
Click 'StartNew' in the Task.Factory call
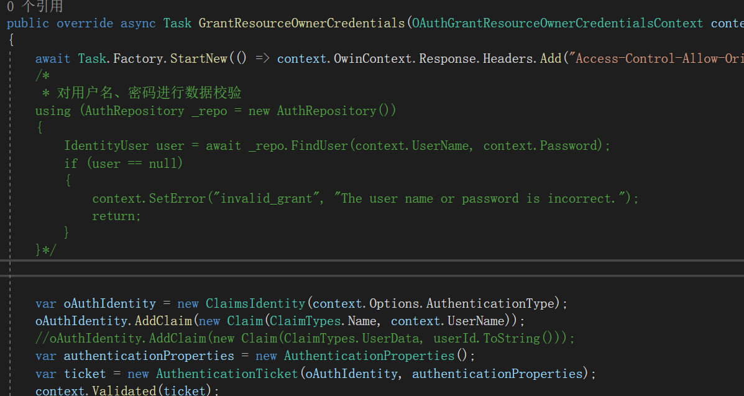(x=199, y=58)
